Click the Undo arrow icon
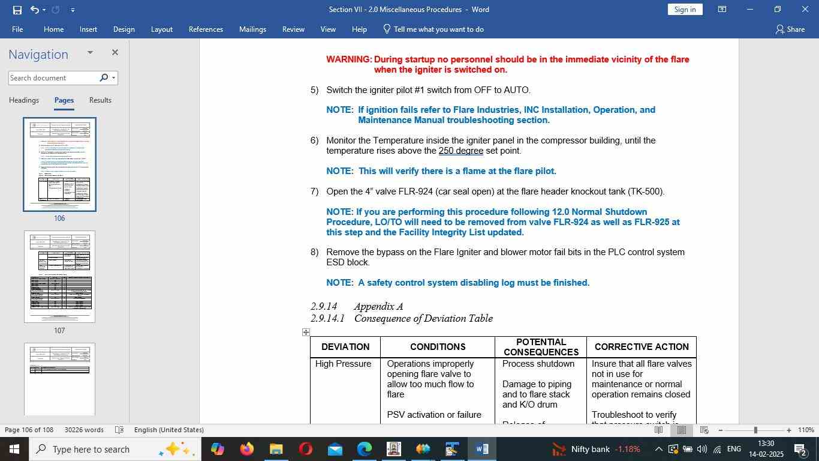This screenshot has width=819, height=461. (x=34, y=10)
